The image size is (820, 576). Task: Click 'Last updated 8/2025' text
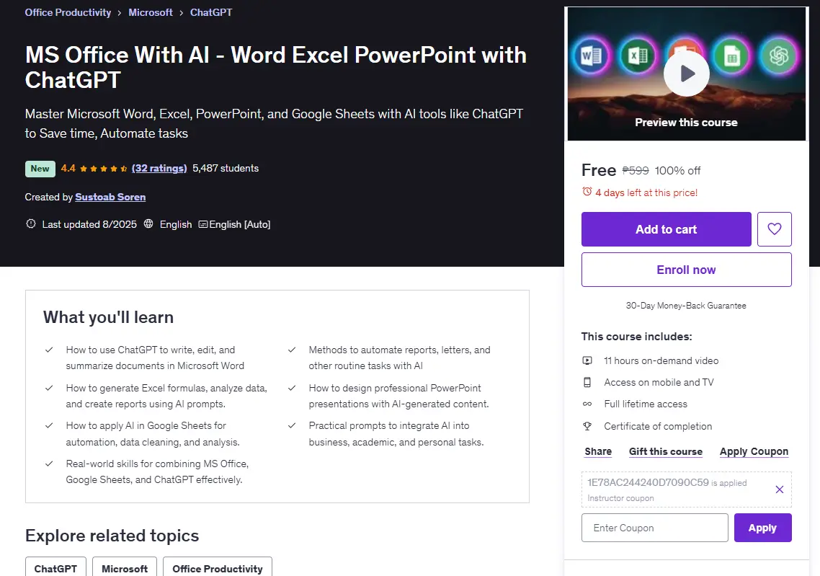pyautogui.click(x=89, y=224)
